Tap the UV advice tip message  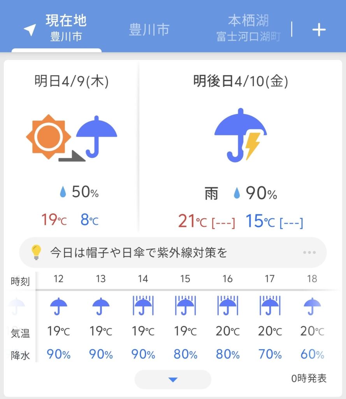138,252
